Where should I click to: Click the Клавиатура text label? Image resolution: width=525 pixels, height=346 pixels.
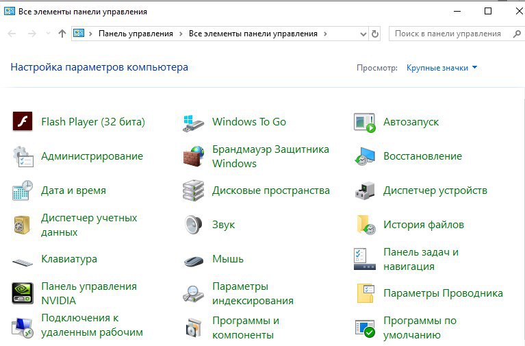click(69, 259)
